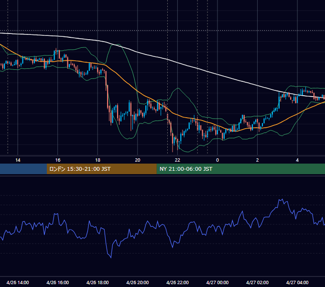The image size is (325, 287).
Task: Click the 2 hour axis label
Action: click(258, 160)
